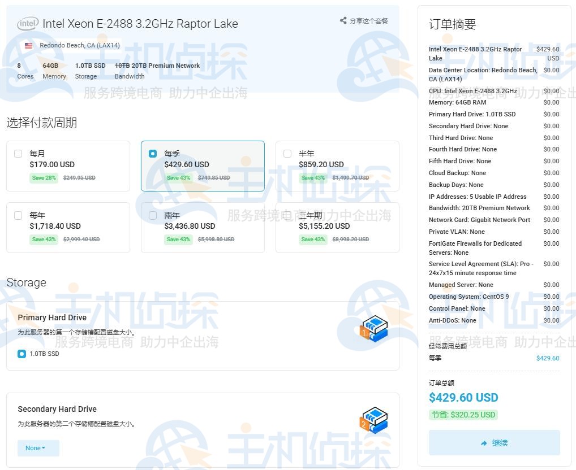Open the Secondary Hard Drive None dropdown
576x470 pixels.
pyautogui.click(x=38, y=448)
